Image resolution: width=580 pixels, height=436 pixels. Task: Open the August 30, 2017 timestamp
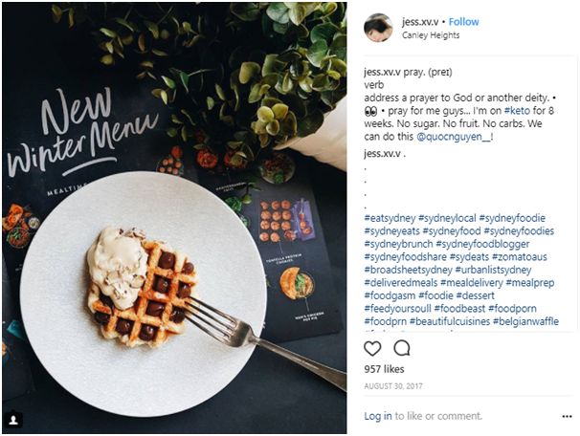pyautogui.click(x=392, y=386)
